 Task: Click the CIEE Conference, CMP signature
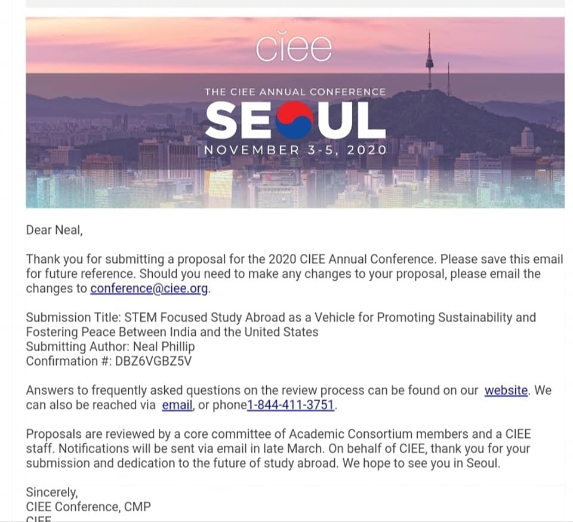(x=88, y=507)
